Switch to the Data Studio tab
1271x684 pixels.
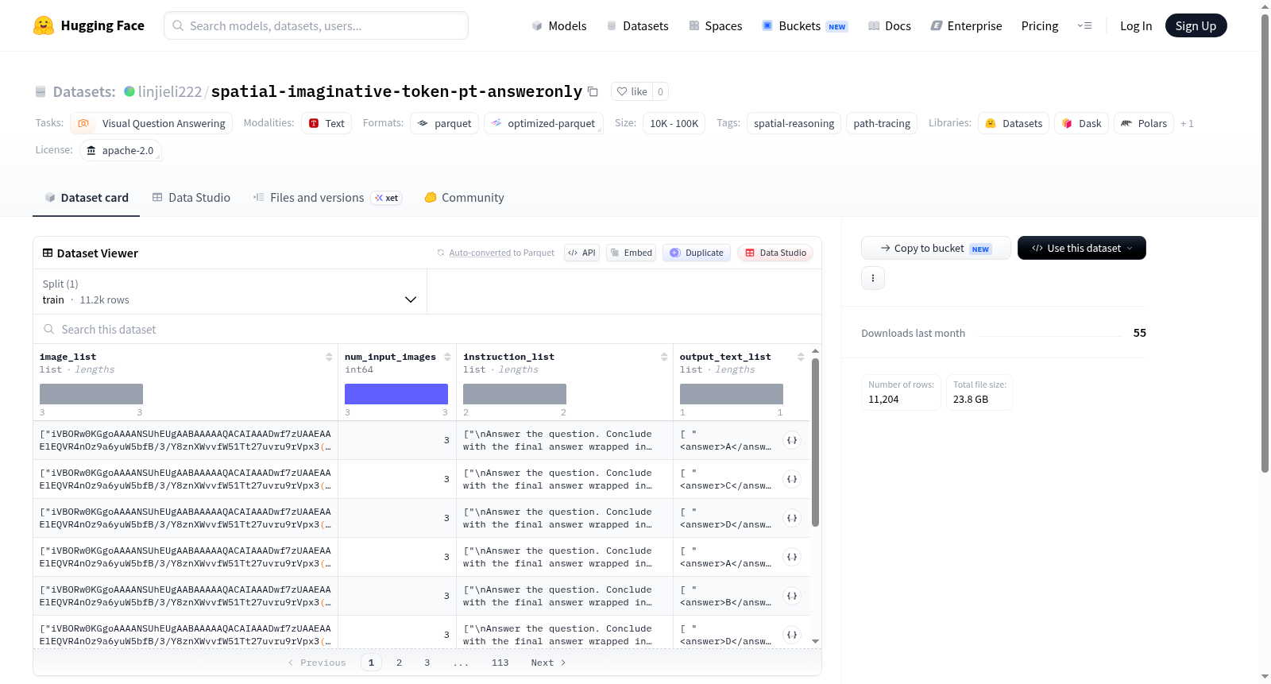coord(191,198)
